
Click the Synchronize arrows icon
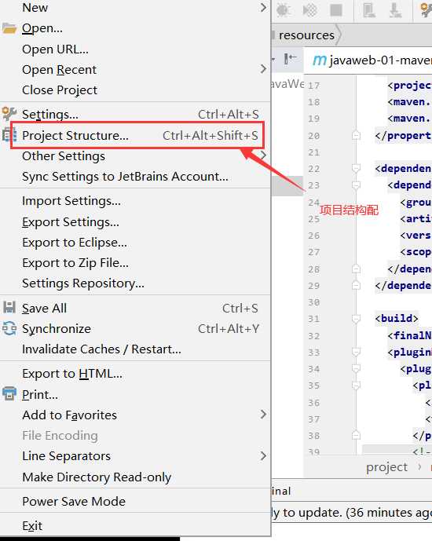(9, 328)
